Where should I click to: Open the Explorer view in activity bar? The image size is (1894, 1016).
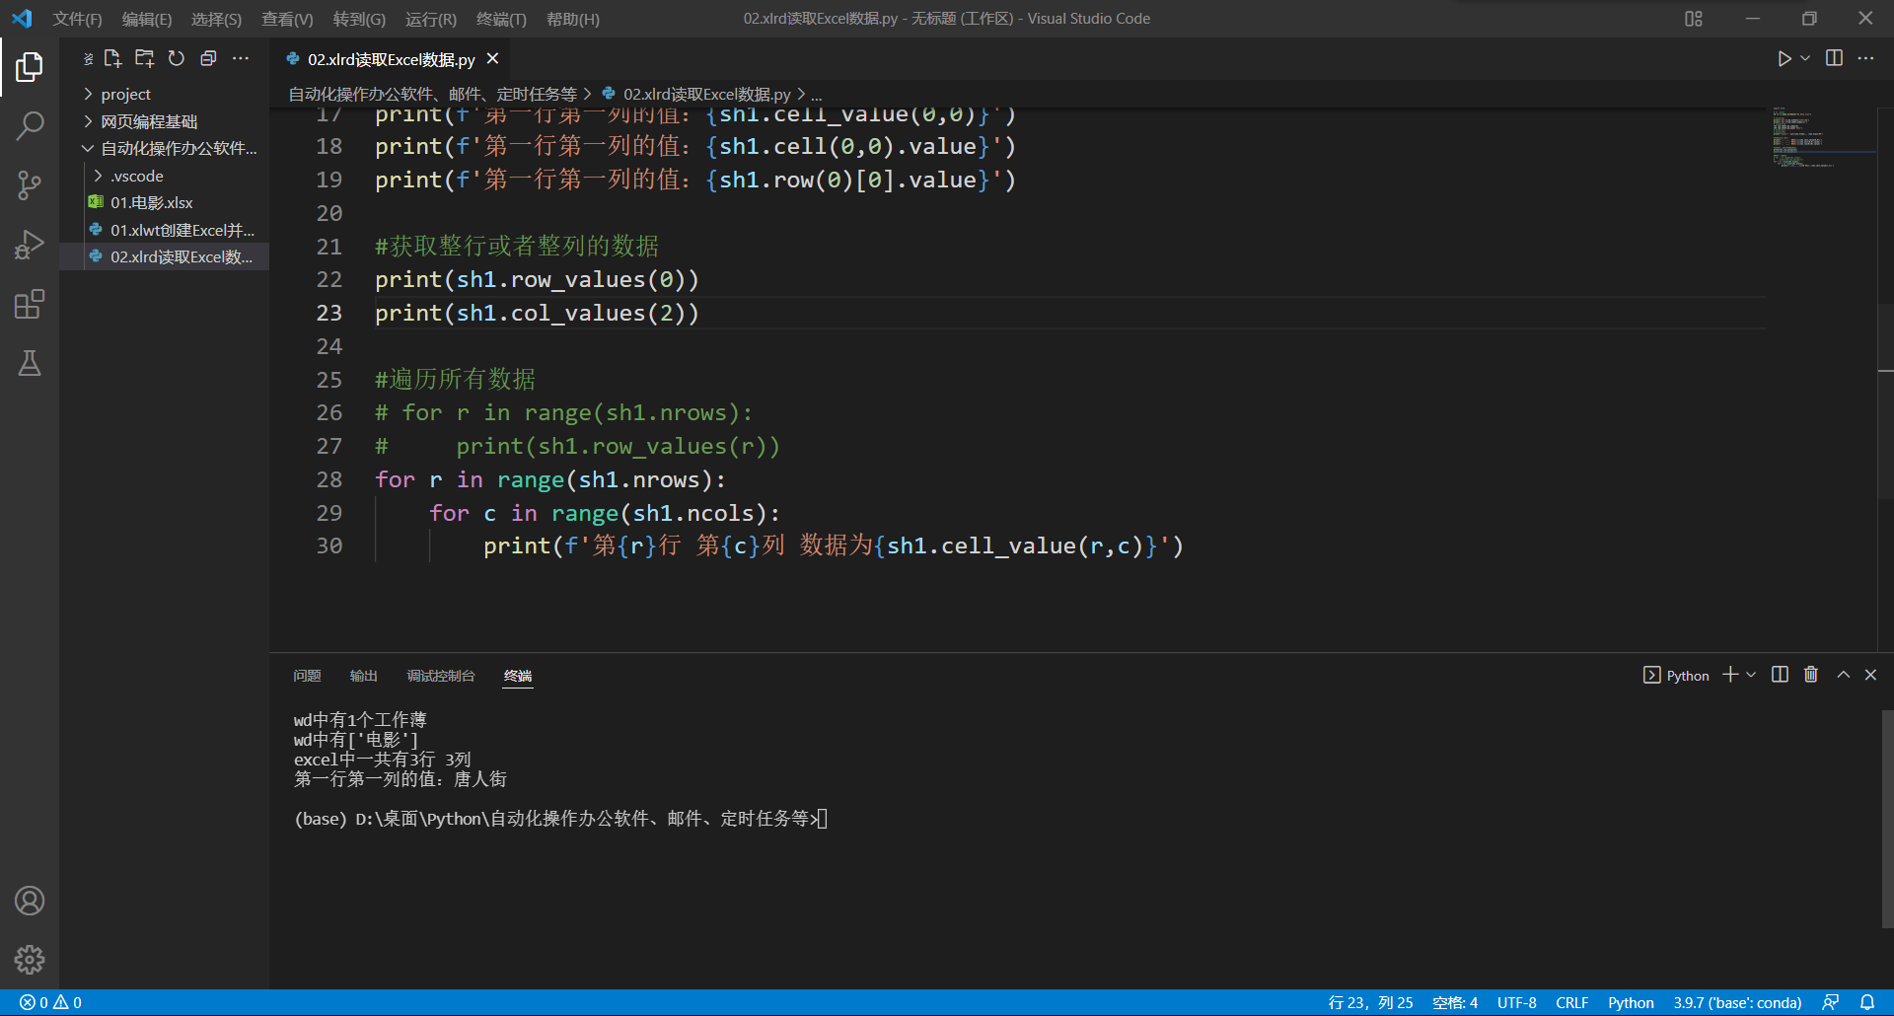pyautogui.click(x=30, y=67)
